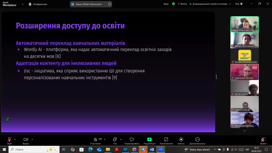
Task: Open the Windows notification center icon
Action: point(266,149)
